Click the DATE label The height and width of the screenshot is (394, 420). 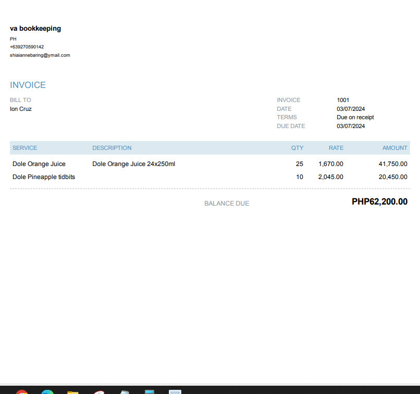click(x=284, y=109)
